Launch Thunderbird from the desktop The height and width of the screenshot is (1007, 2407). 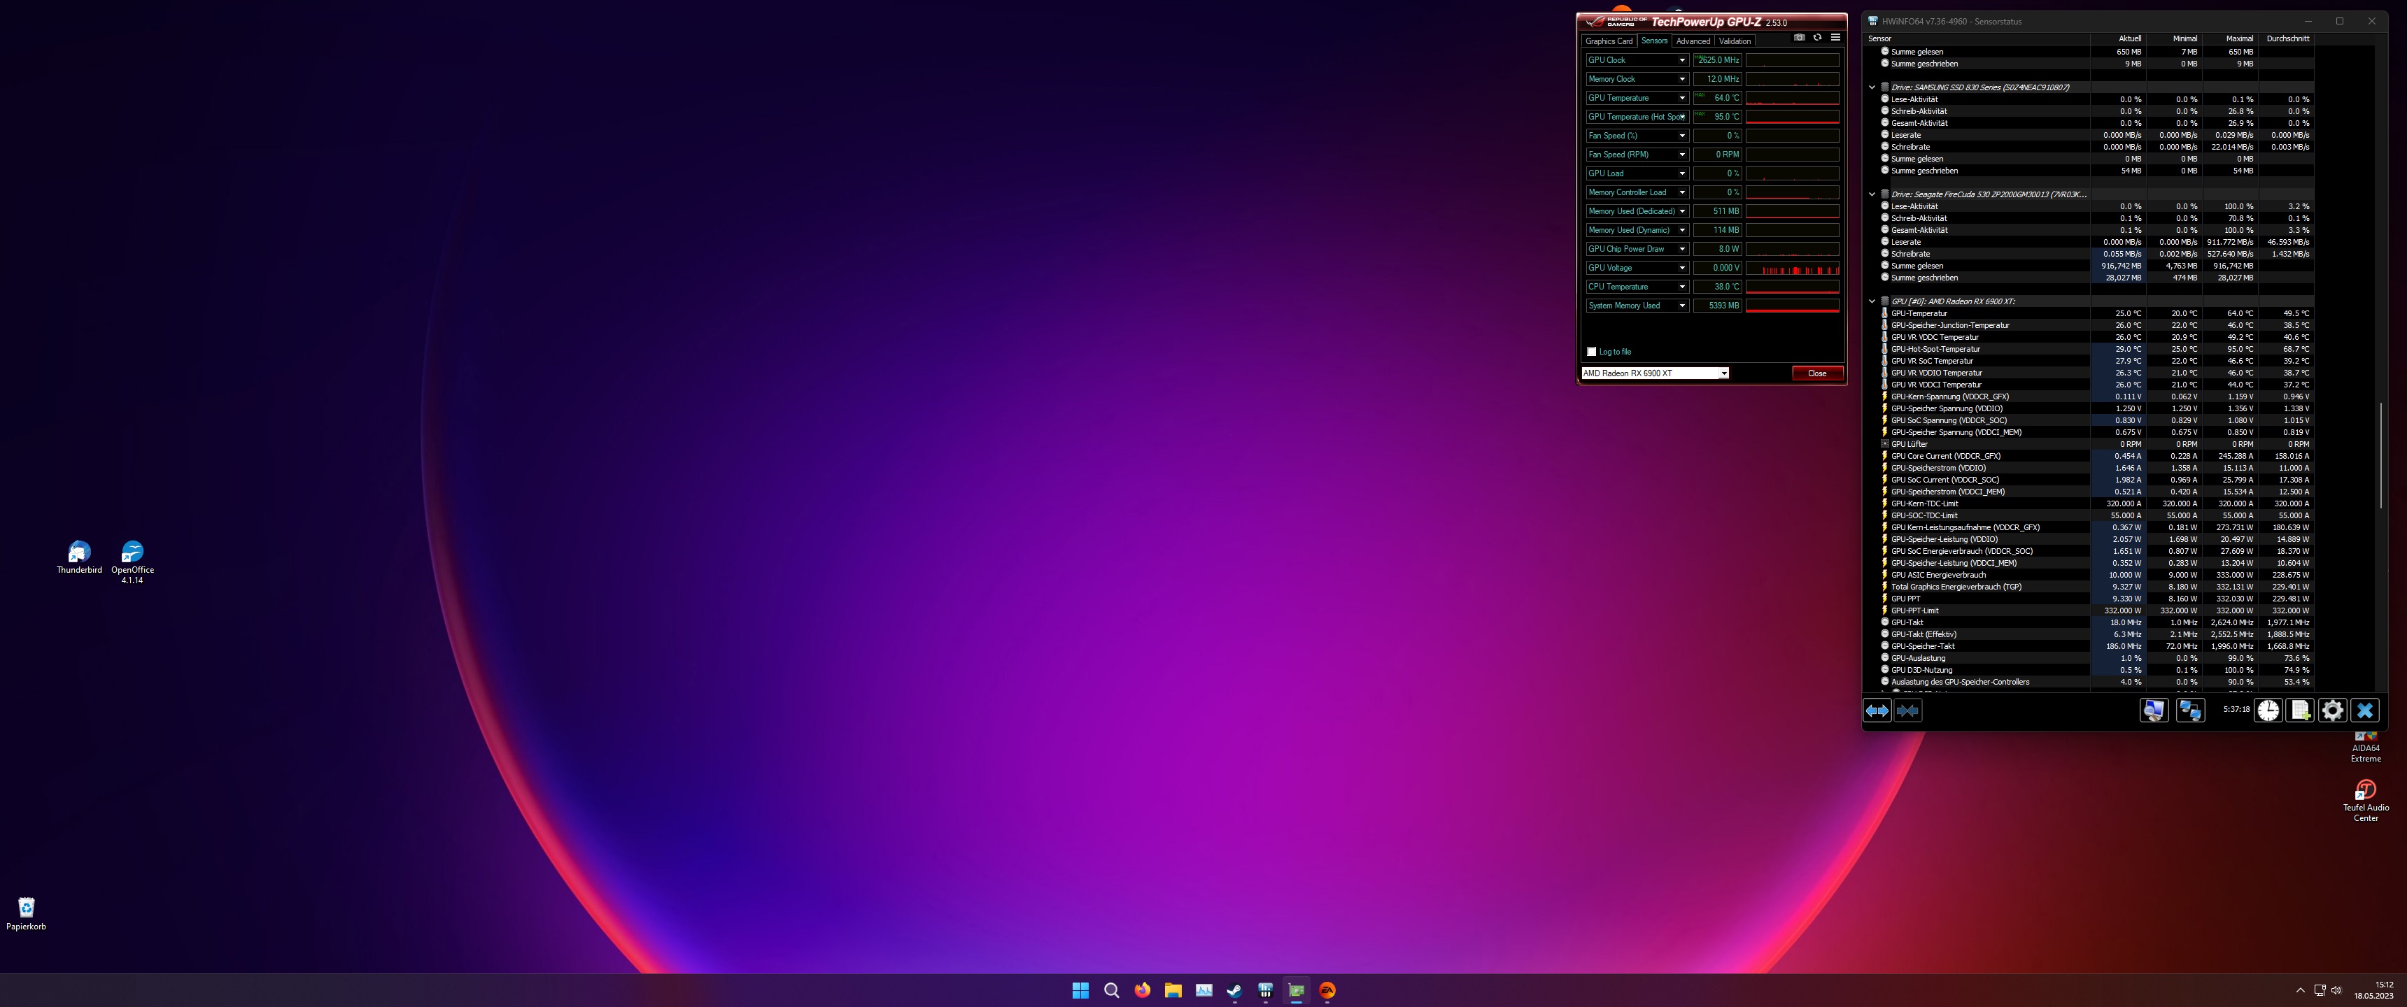(x=78, y=551)
